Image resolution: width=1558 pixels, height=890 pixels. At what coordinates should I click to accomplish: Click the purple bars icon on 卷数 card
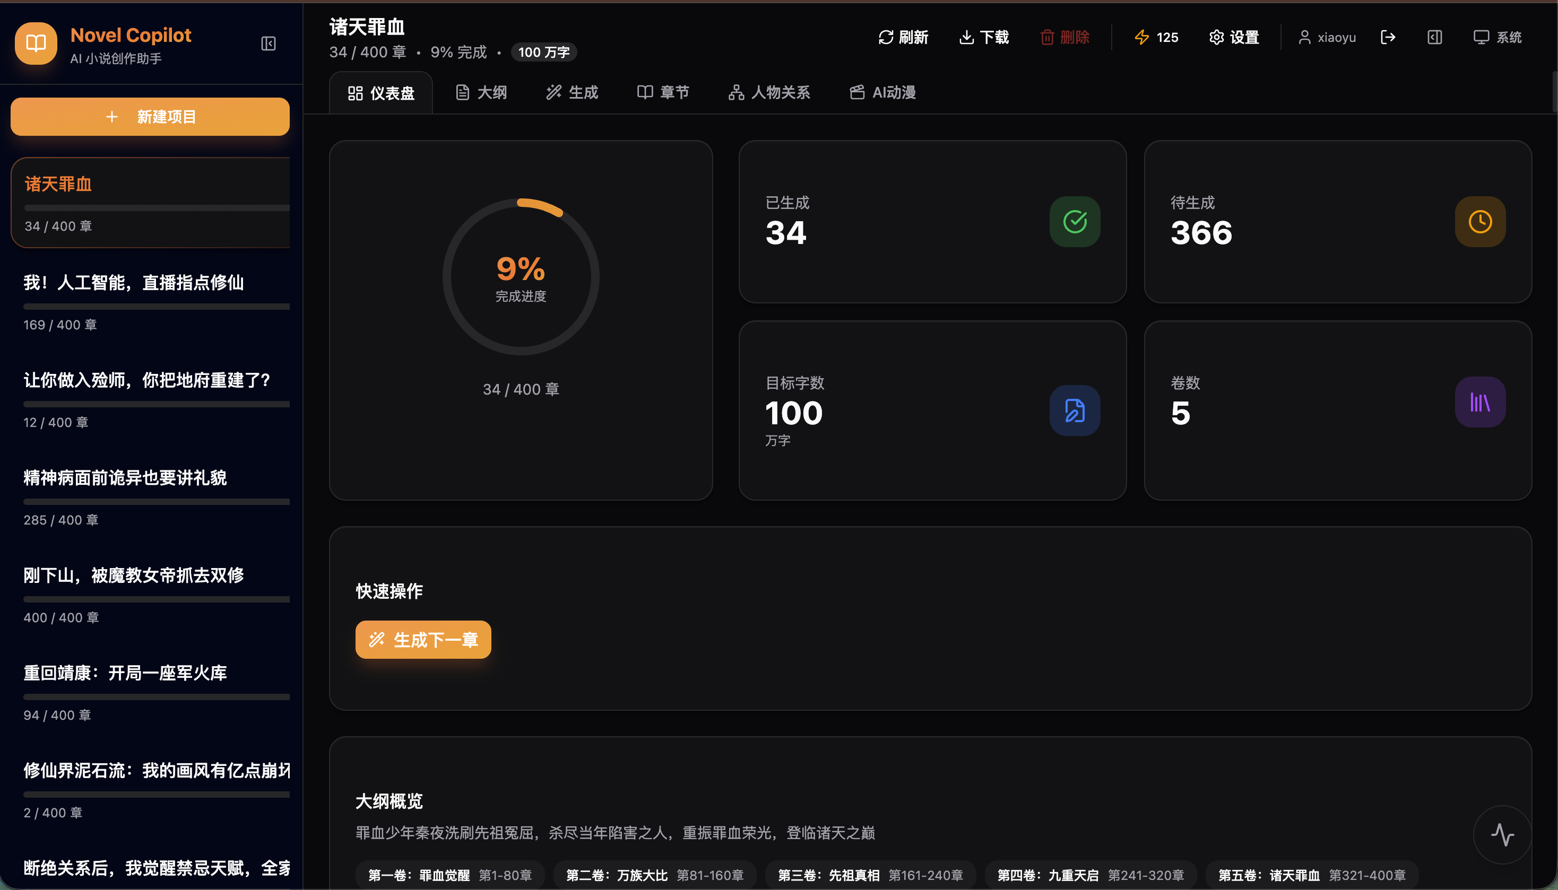[1480, 402]
